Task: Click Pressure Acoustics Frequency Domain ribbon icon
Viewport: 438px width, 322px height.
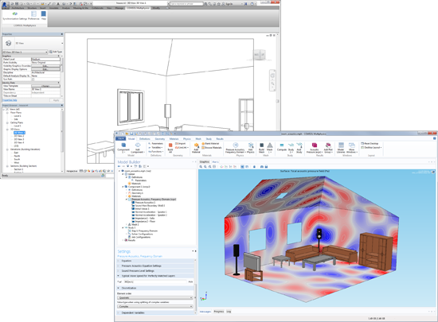Action: pyautogui.click(x=236, y=145)
